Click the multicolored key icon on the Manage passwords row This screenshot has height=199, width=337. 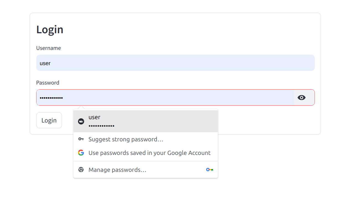210,169
